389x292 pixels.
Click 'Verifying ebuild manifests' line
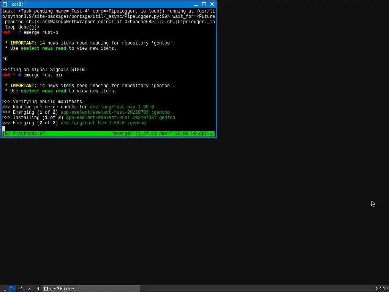tap(42, 102)
